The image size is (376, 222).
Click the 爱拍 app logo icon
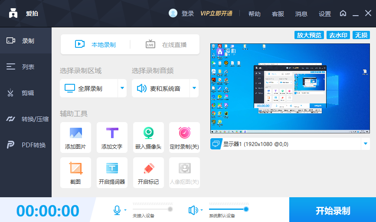tap(13, 13)
